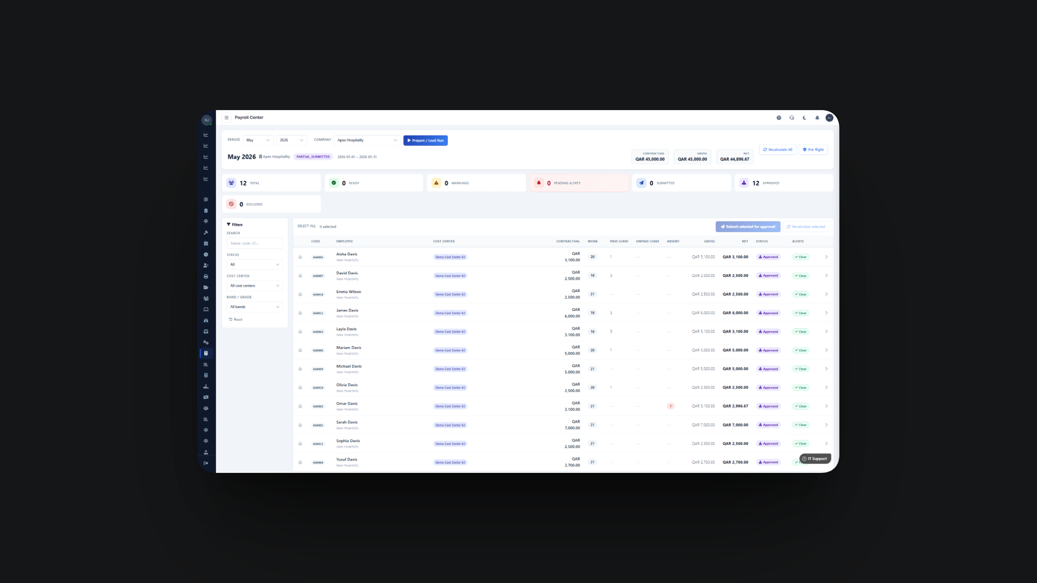This screenshot has height=583, width=1037.
Task: Open the help question mark icon
Action: click(779, 118)
